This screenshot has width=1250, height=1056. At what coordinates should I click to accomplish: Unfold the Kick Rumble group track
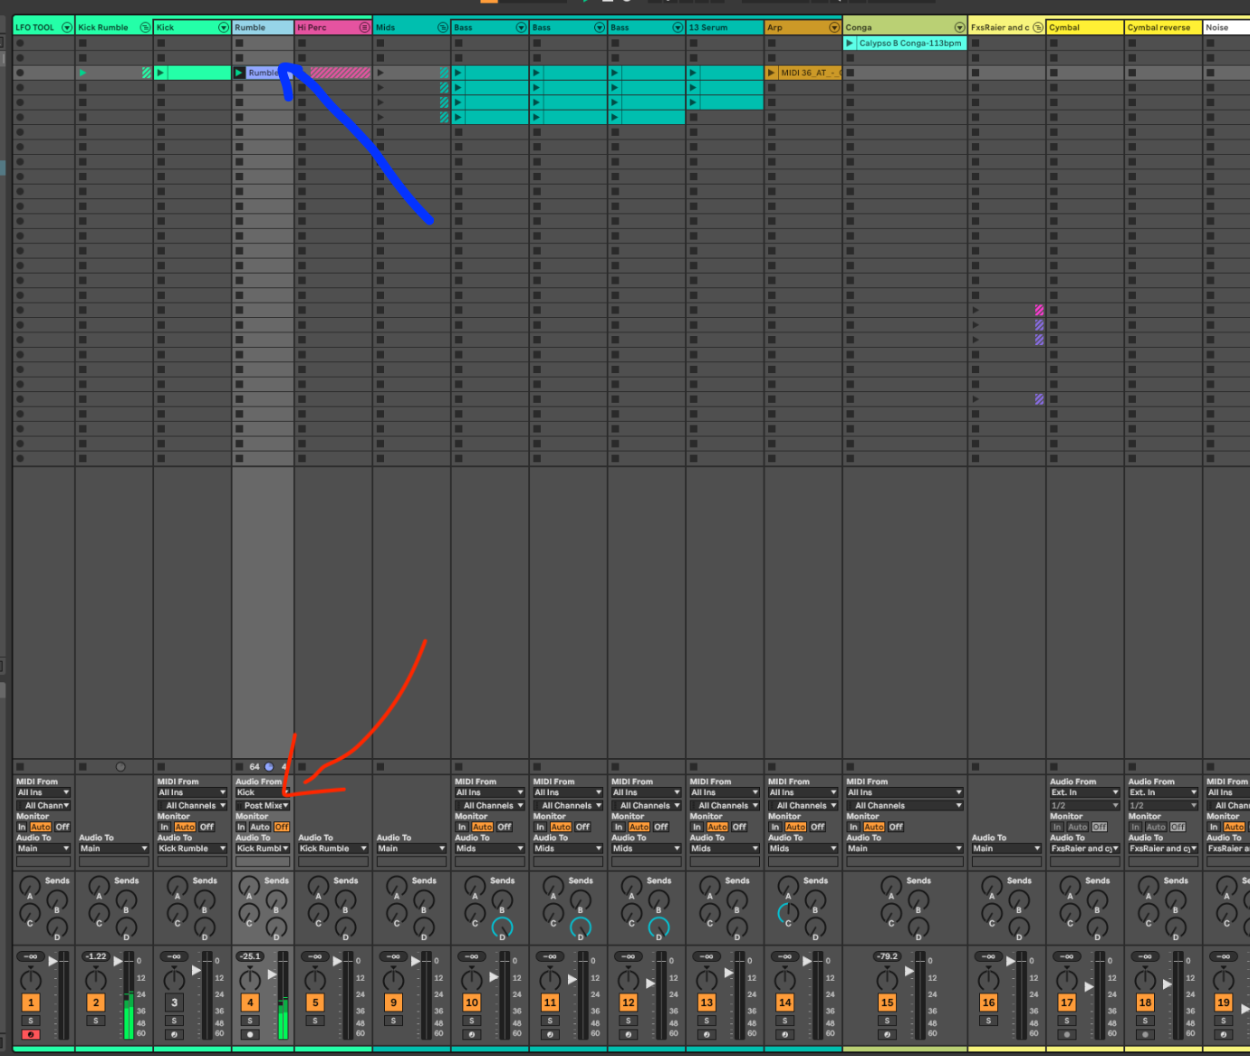coord(145,27)
